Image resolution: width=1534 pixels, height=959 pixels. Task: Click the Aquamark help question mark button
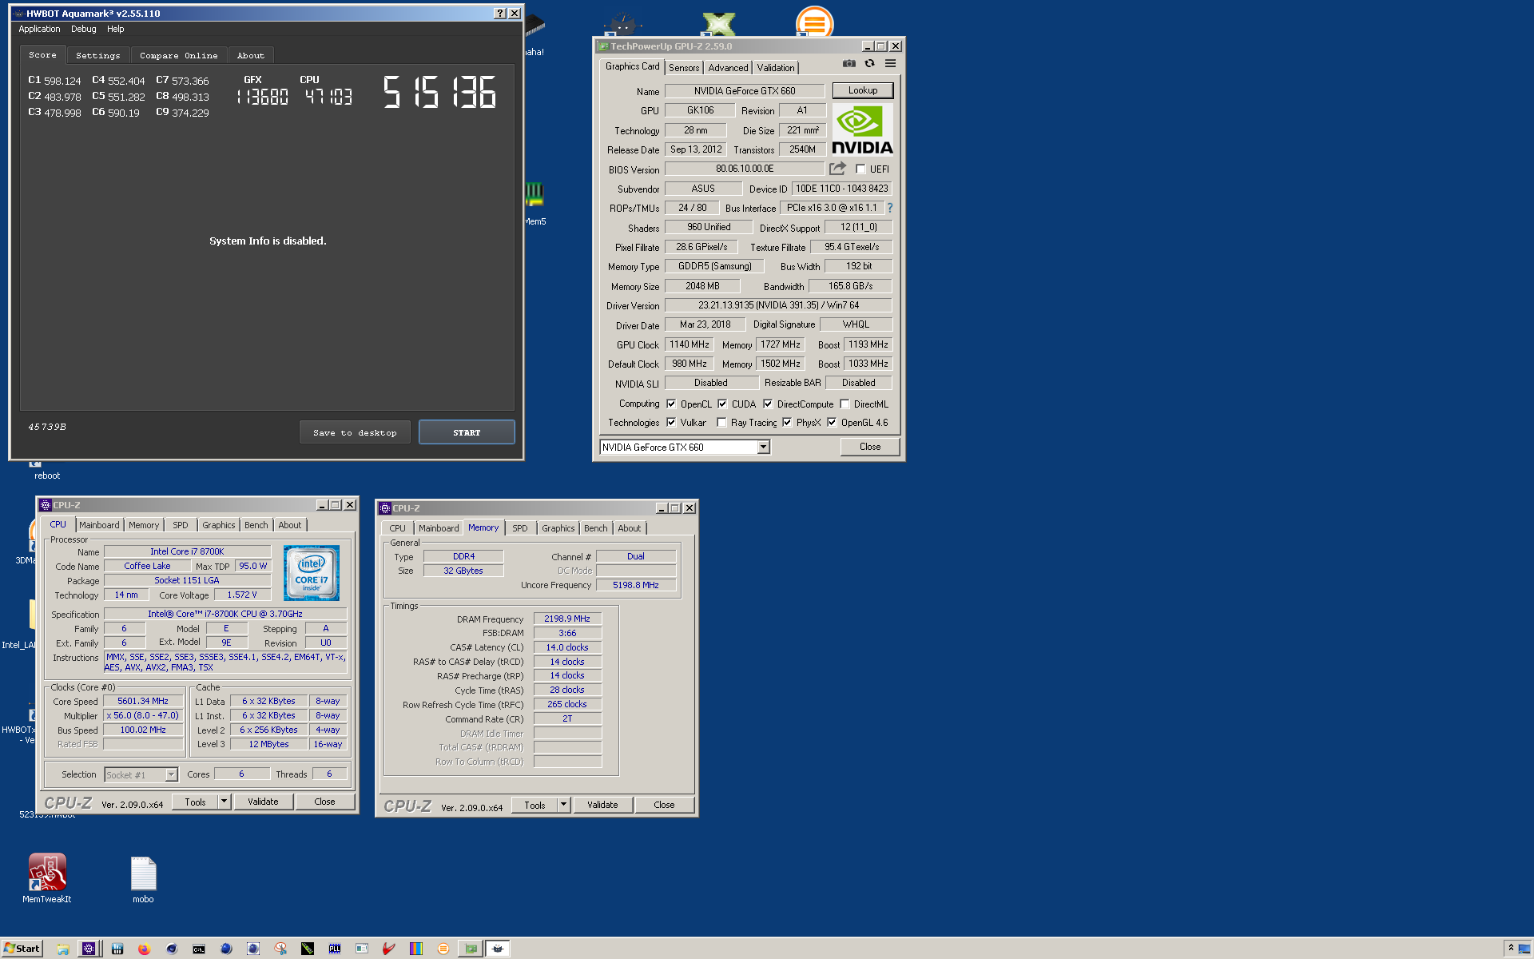click(x=500, y=14)
